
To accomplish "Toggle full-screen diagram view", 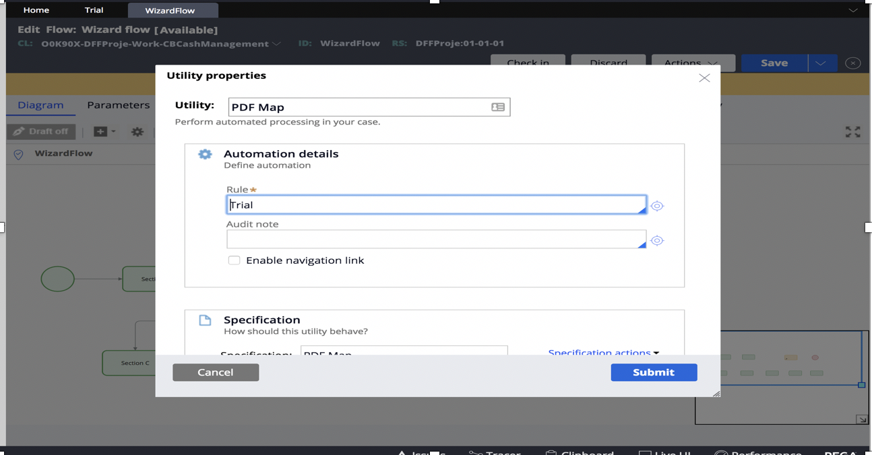I will pyautogui.click(x=853, y=132).
